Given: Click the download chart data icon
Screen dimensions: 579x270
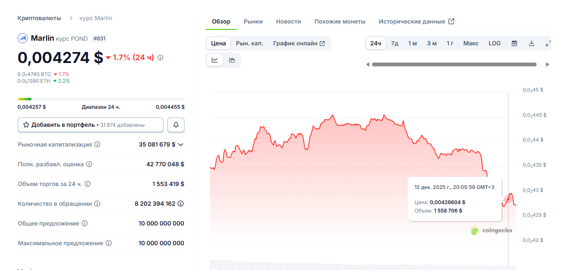Looking at the screenshot, I should pyautogui.click(x=532, y=43).
